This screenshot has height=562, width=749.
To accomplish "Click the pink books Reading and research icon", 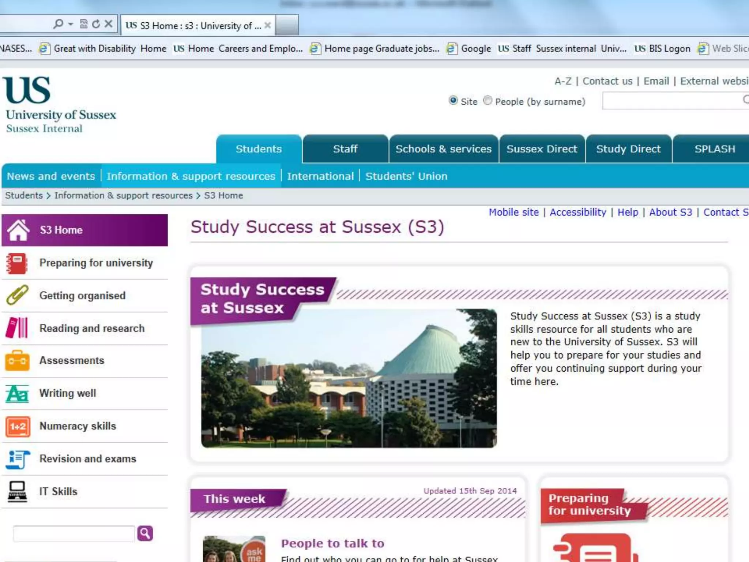I will tap(17, 328).
